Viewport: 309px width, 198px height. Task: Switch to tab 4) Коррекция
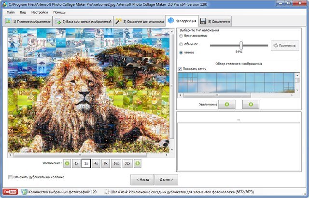coord(182,21)
